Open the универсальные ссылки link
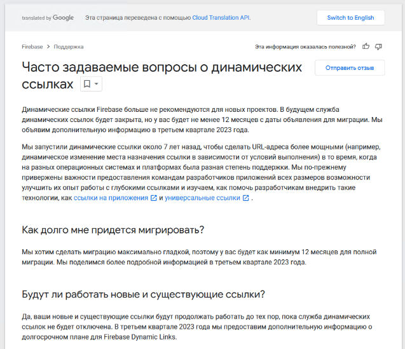 point(202,198)
